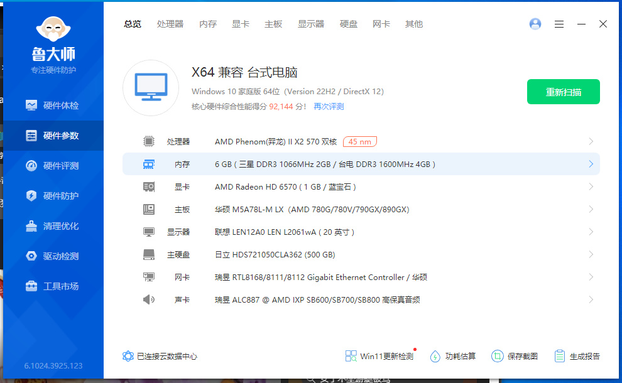622x383 pixels.
Task: Click the X64 兼容 台式电脑 title
Action: point(244,73)
